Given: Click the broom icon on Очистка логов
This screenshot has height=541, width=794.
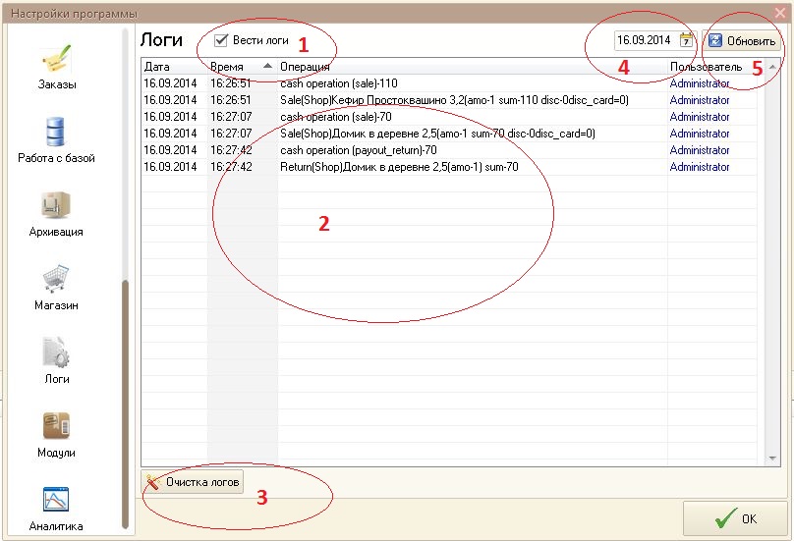Looking at the screenshot, I should coord(152,482).
